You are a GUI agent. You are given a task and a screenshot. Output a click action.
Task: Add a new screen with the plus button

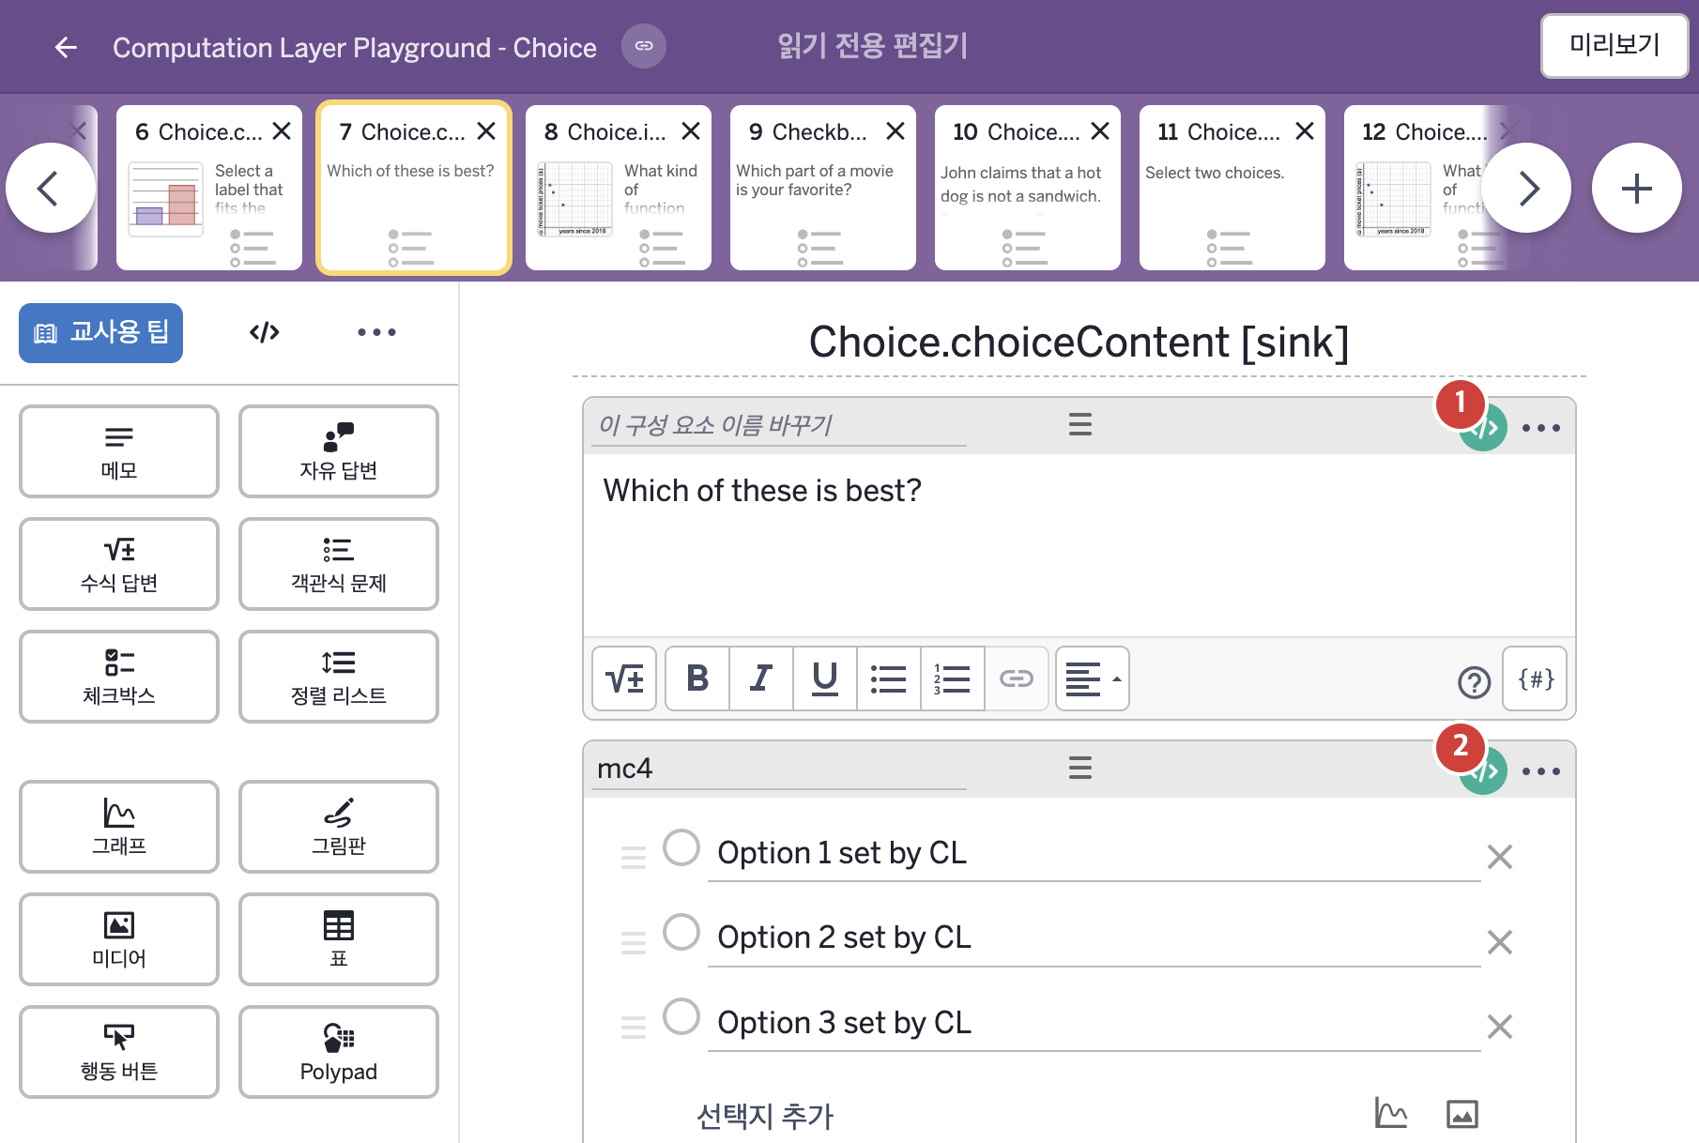1637,188
